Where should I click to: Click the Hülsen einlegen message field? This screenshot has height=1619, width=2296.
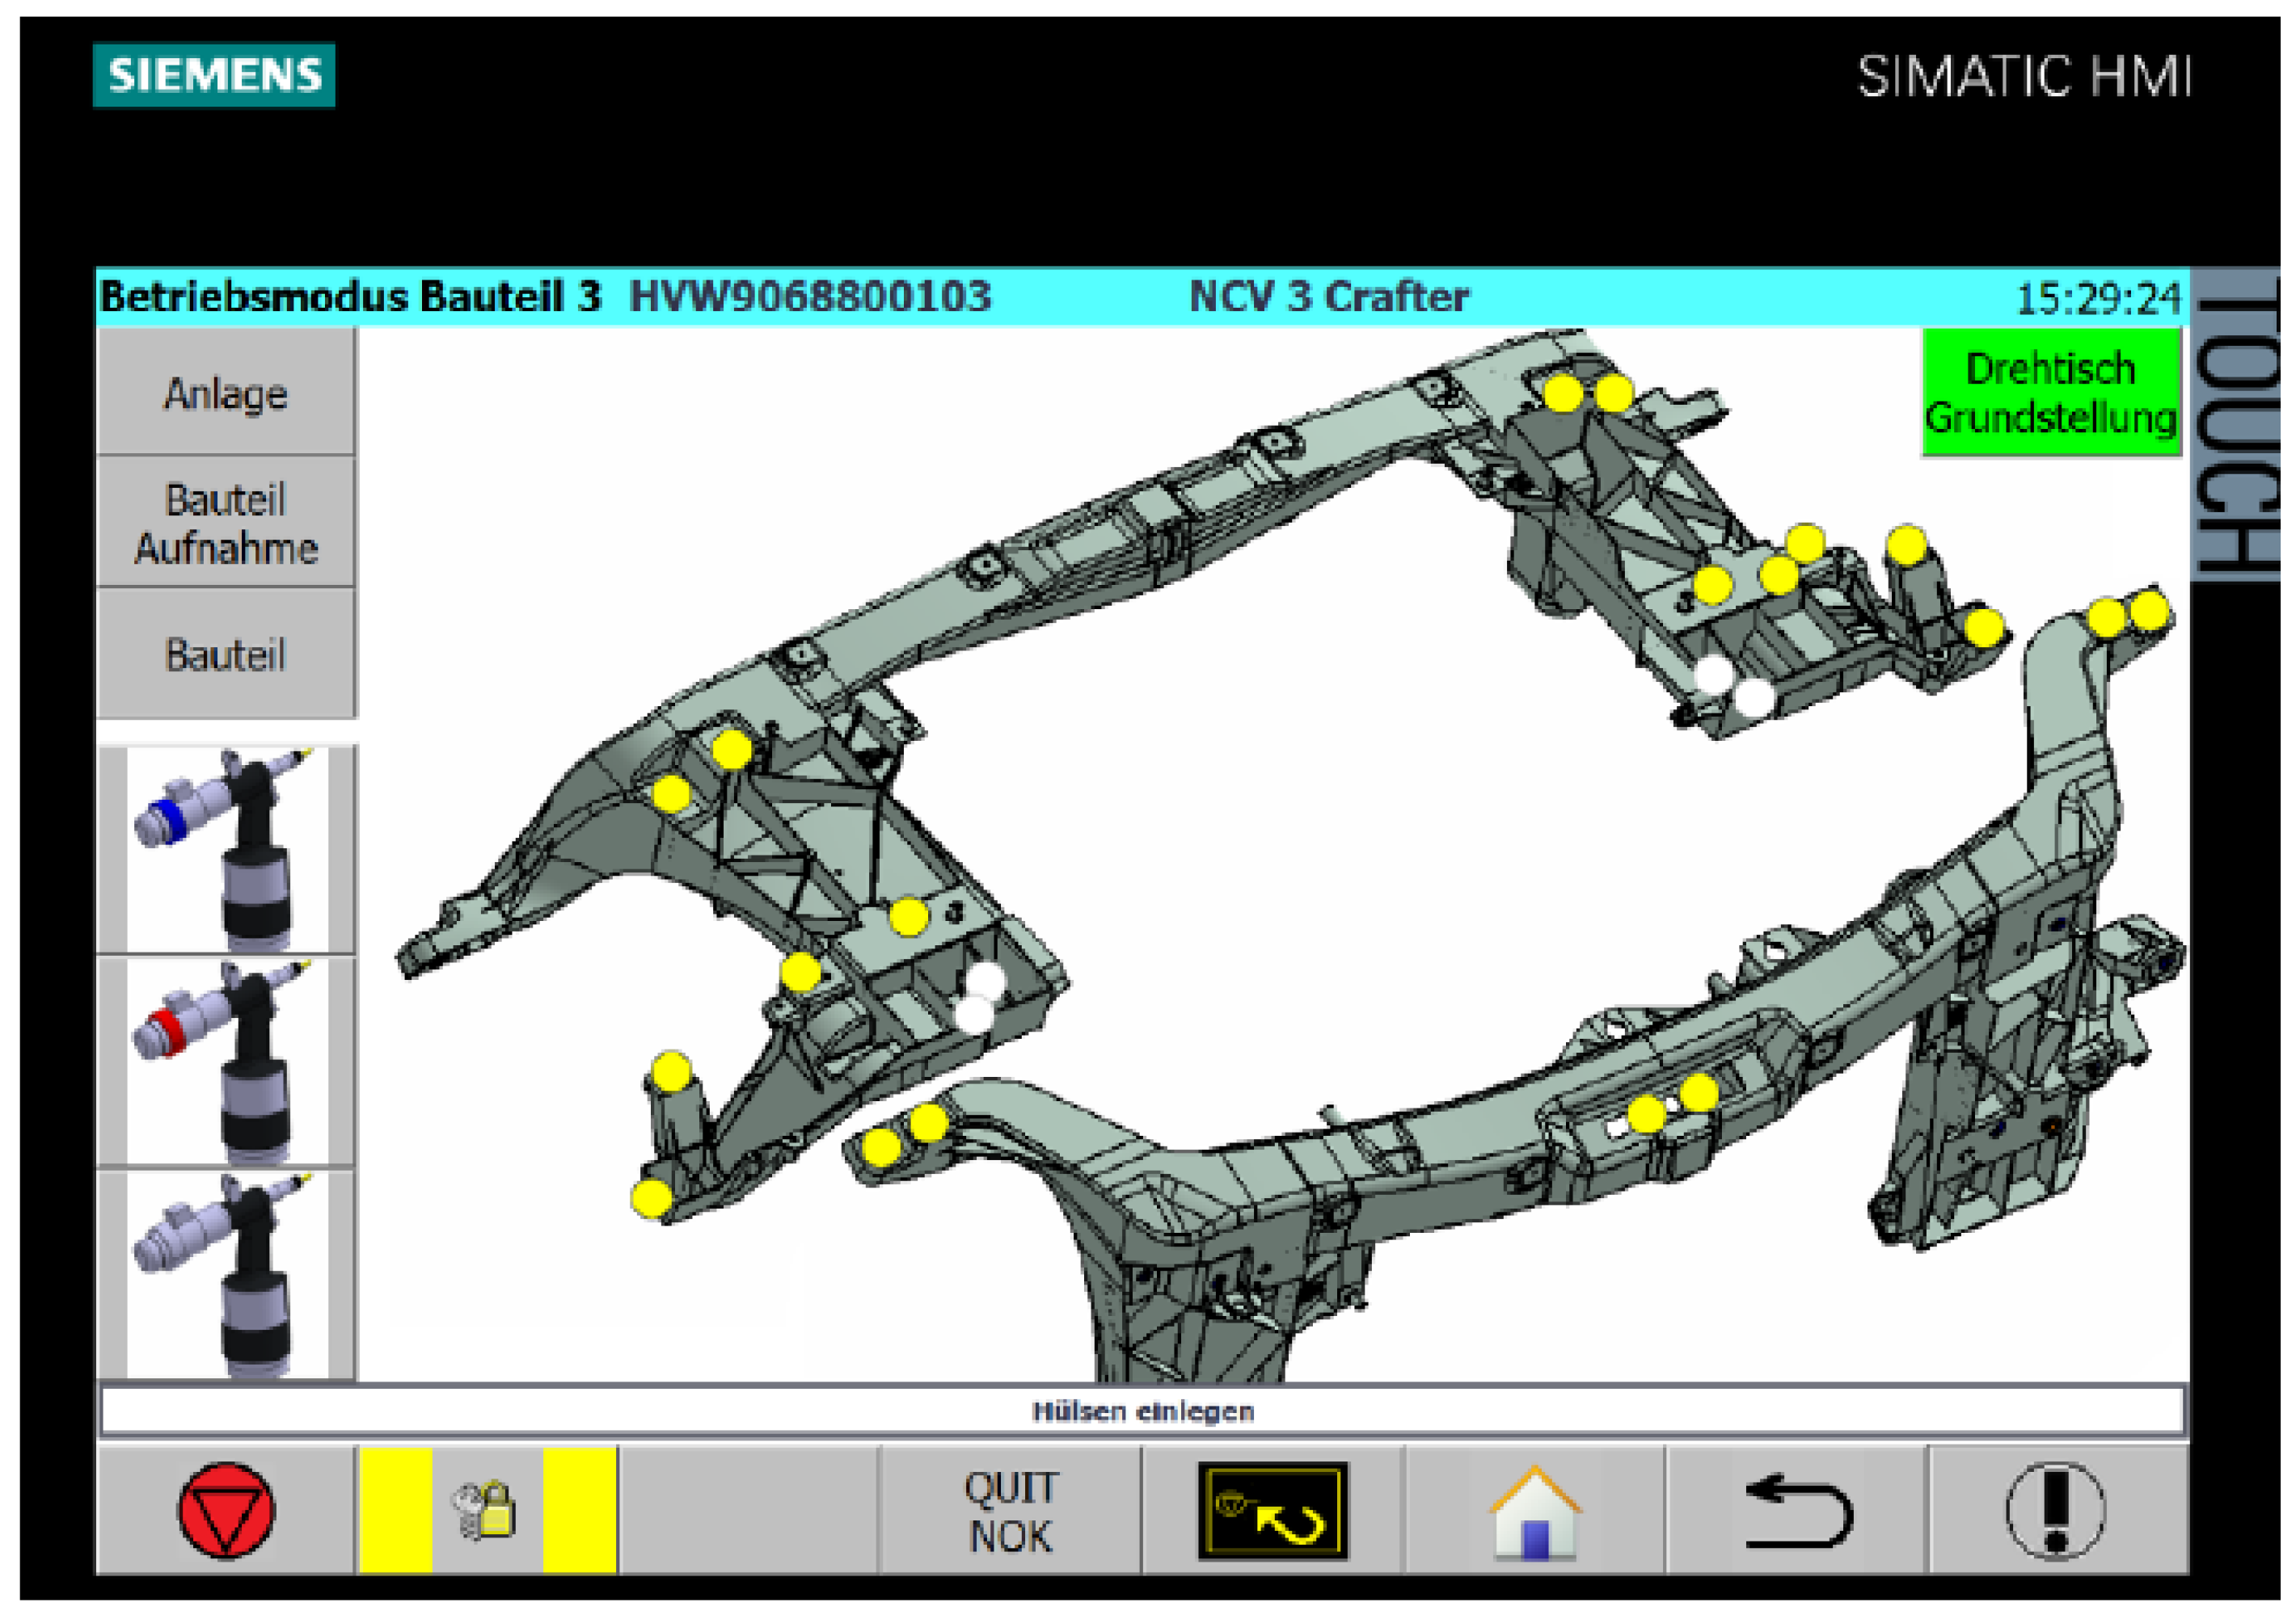pyautogui.click(x=1142, y=1411)
